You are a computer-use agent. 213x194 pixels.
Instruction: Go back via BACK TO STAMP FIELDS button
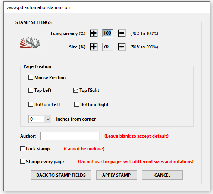coord(61,175)
